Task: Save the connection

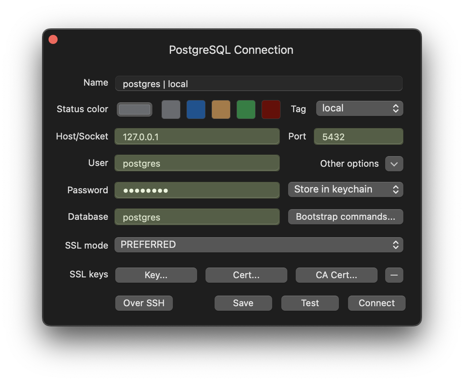Action: click(243, 303)
